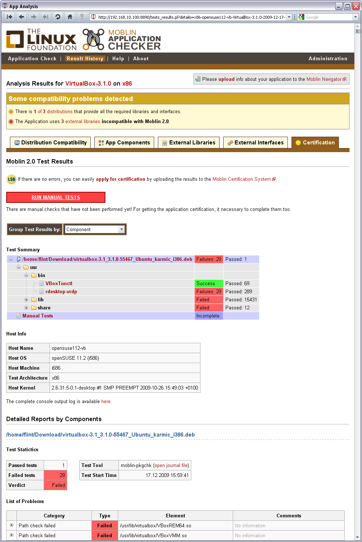Click the .deb path link in Test Summary
The image size is (362, 542).
[107, 259]
